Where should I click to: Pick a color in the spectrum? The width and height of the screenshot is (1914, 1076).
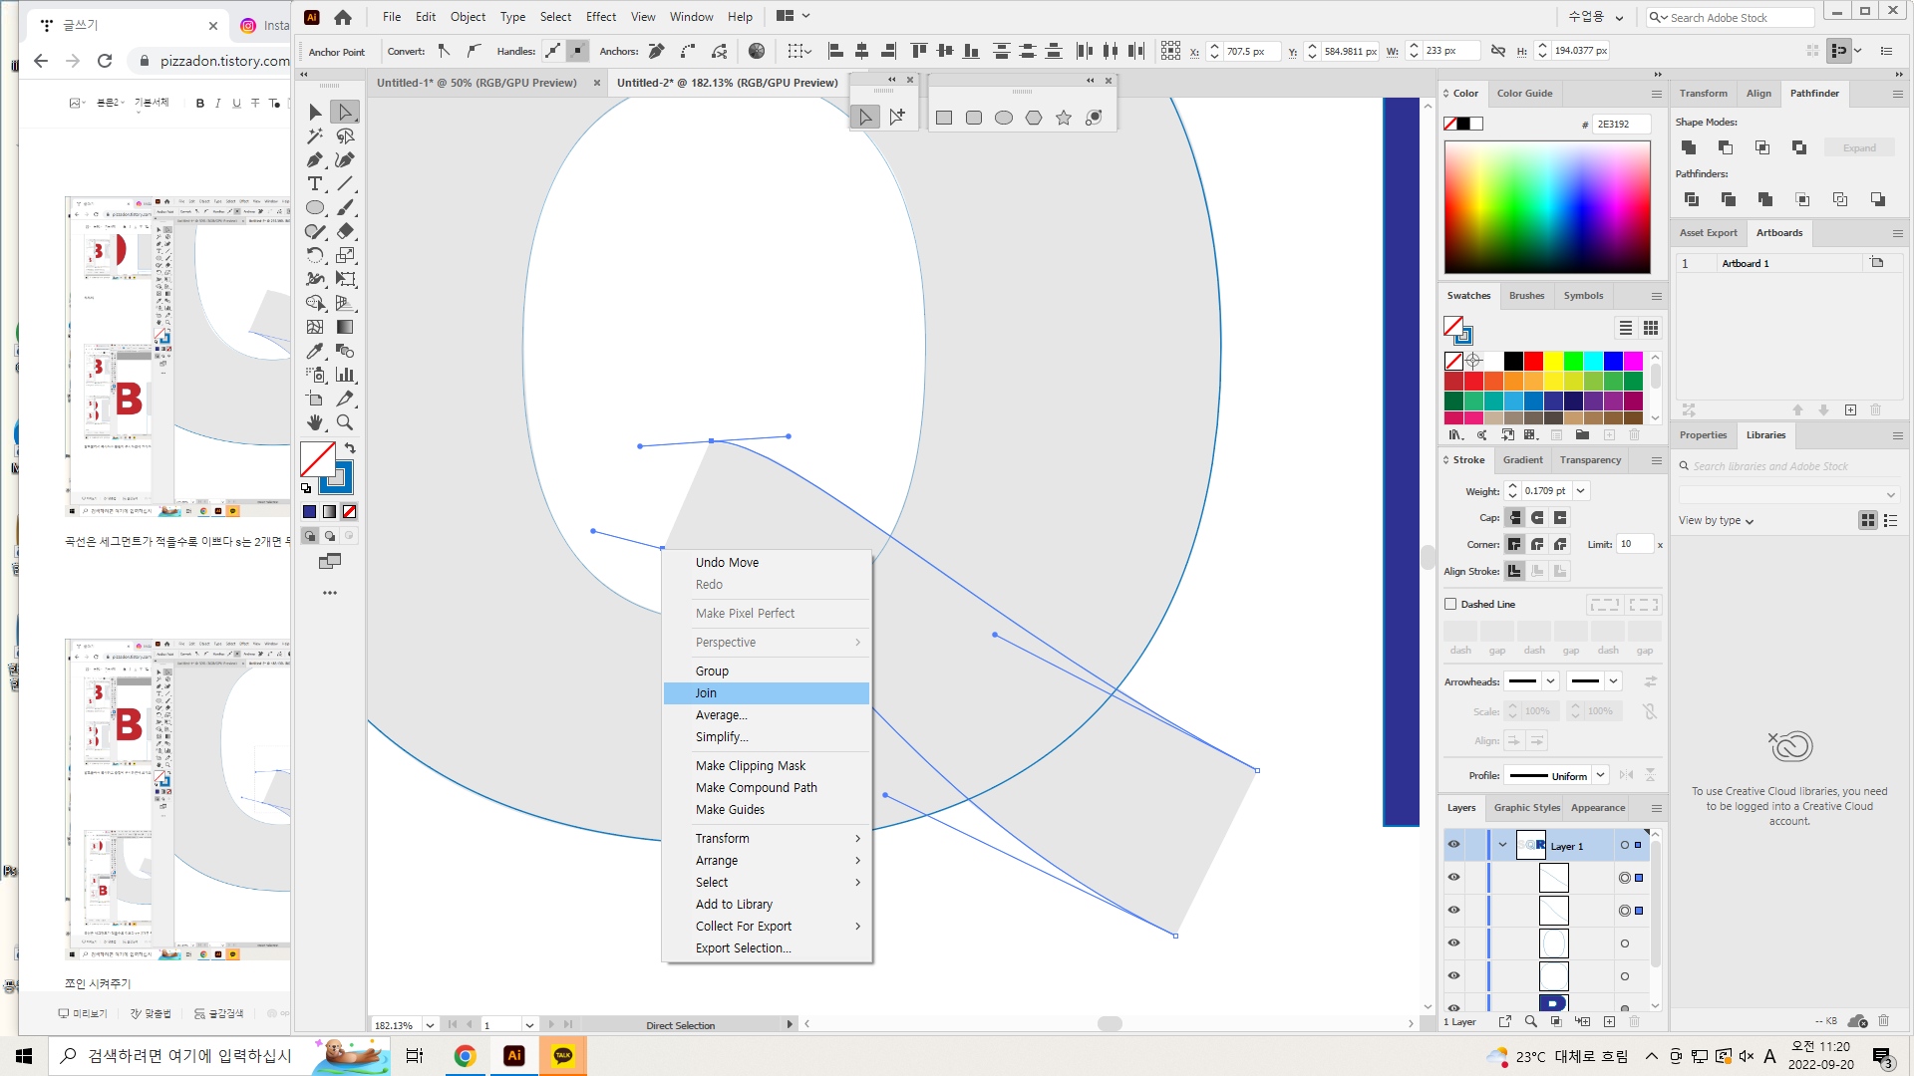(x=1547, y=207)
